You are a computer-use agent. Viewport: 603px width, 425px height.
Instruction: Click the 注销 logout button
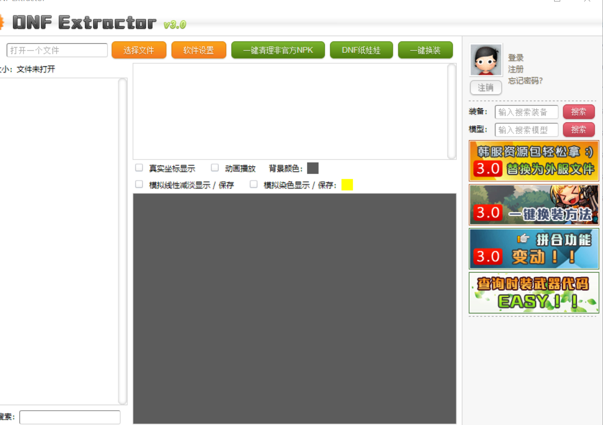point(486,87)
